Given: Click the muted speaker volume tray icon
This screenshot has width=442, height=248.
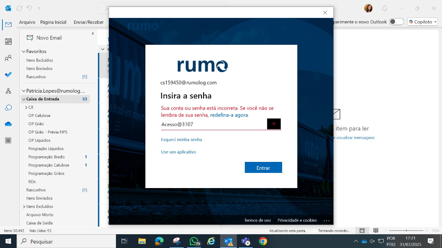Looking at the screenshot, I should coord(372,241).
